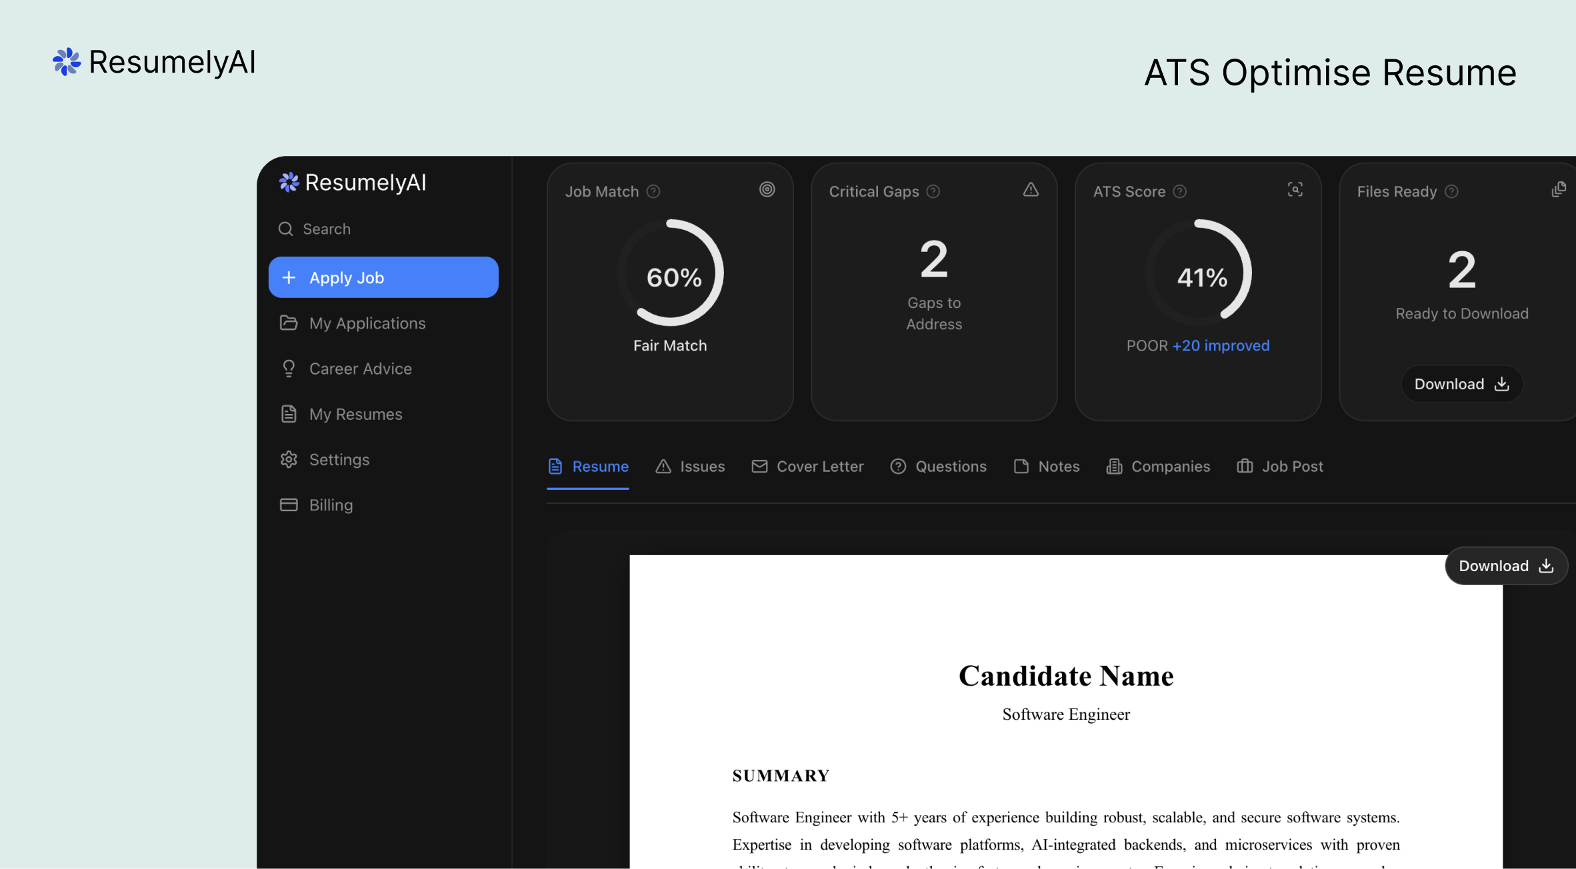Click the Download button on Files Ready card
Image resolution: width=1576 pixels, height=869 pixels.
(x=1461, y=383)
